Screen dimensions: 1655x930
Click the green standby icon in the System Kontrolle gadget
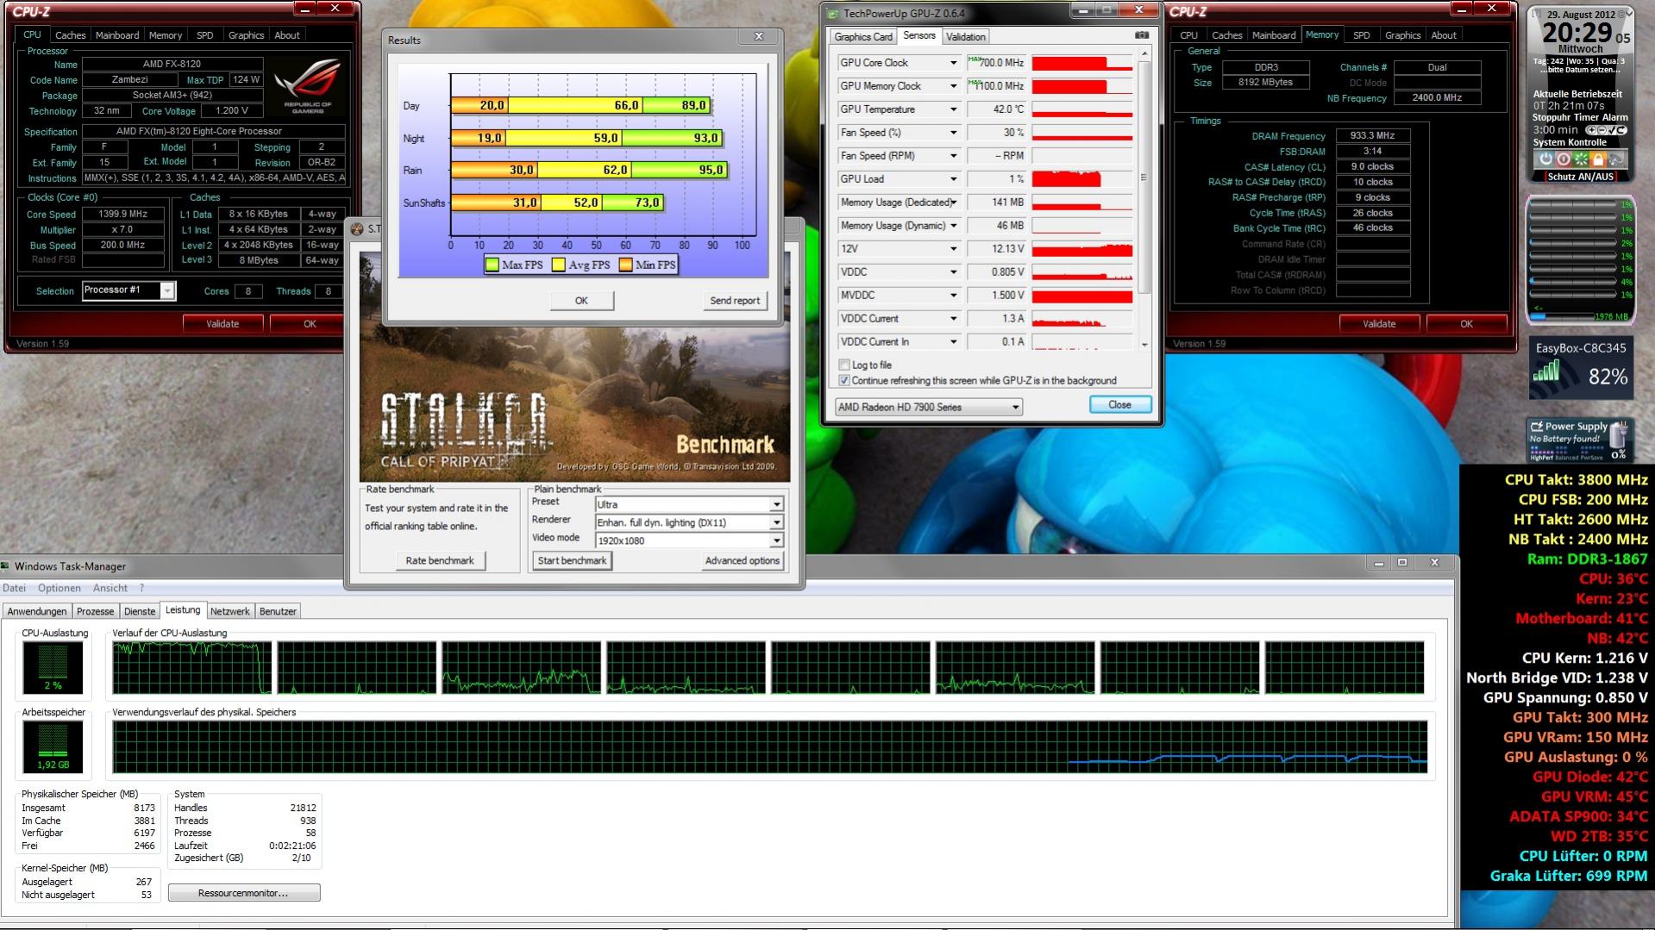tap(1581, 159)
